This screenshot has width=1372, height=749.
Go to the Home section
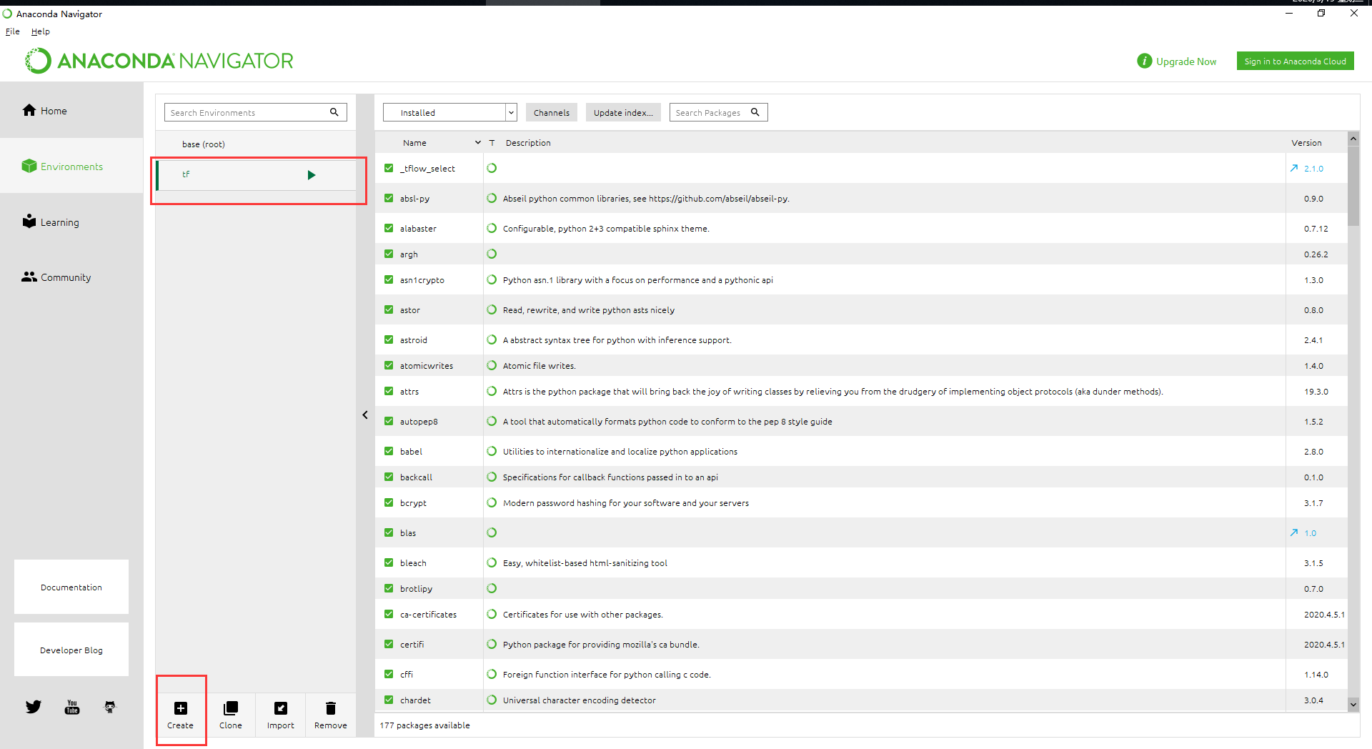coord(71,110)
